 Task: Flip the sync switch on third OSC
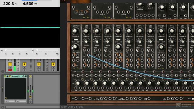(106, 50)
